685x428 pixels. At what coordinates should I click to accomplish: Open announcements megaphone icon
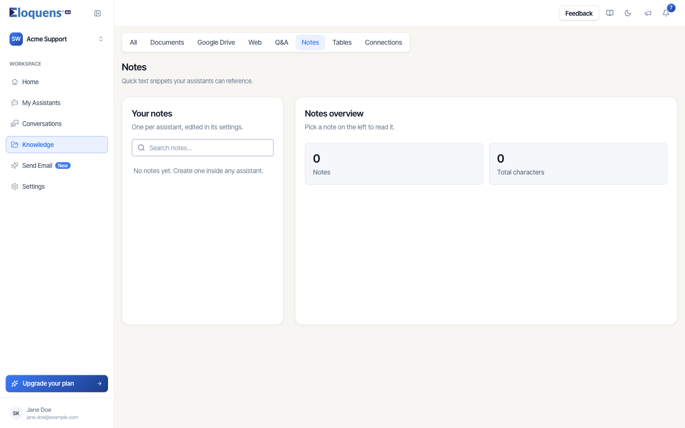[x=648, y=13]
